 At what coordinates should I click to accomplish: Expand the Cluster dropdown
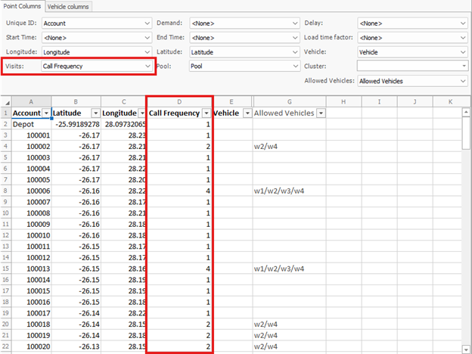tap(462, 66)
